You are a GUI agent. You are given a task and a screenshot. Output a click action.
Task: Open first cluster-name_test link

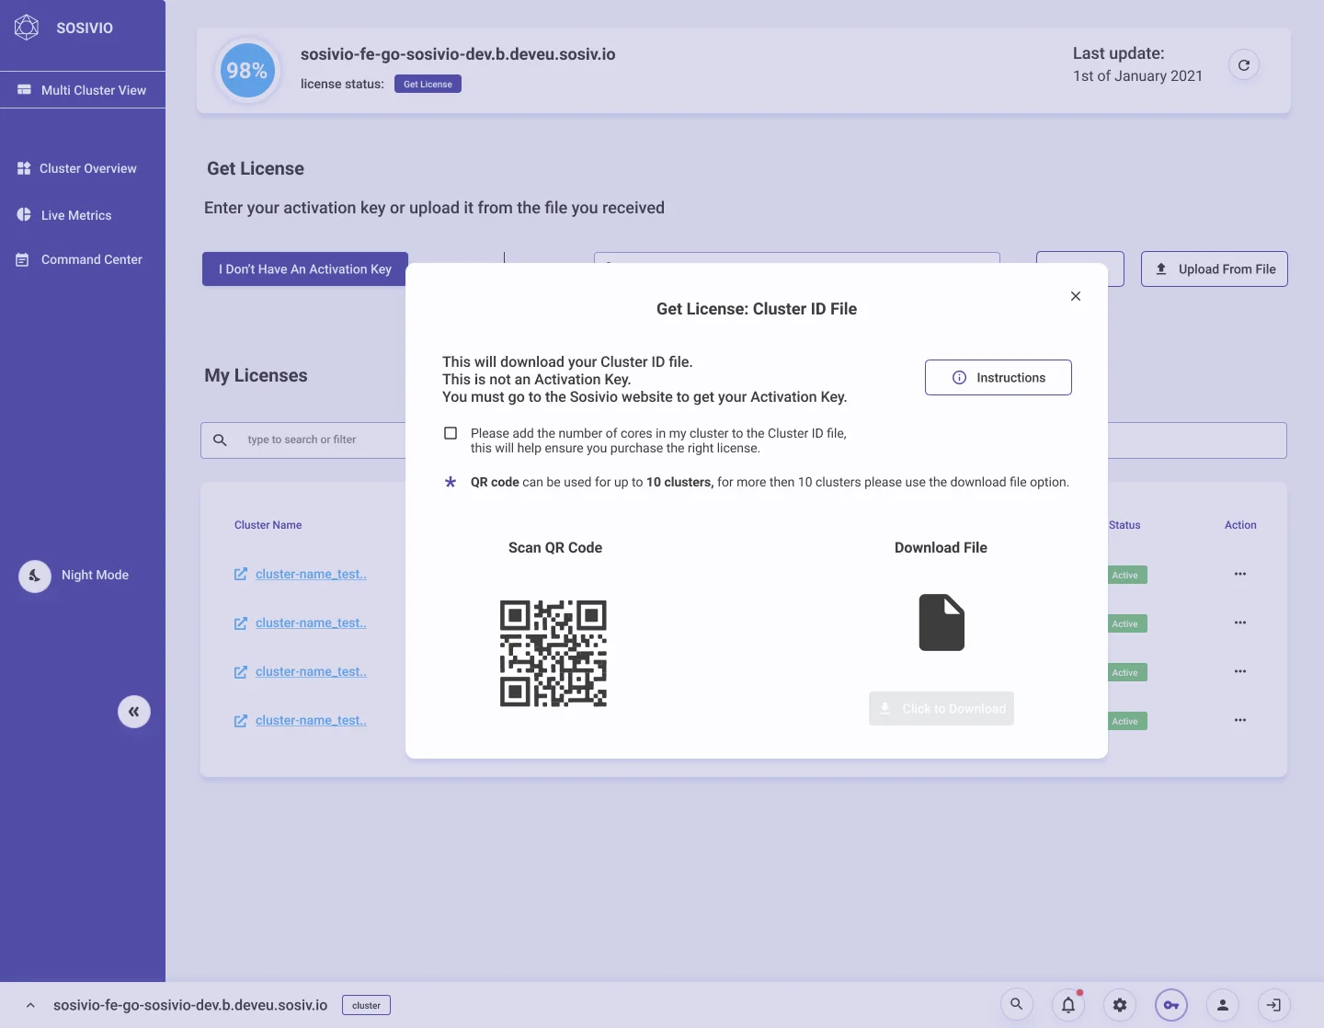click(x=311, y=574)
